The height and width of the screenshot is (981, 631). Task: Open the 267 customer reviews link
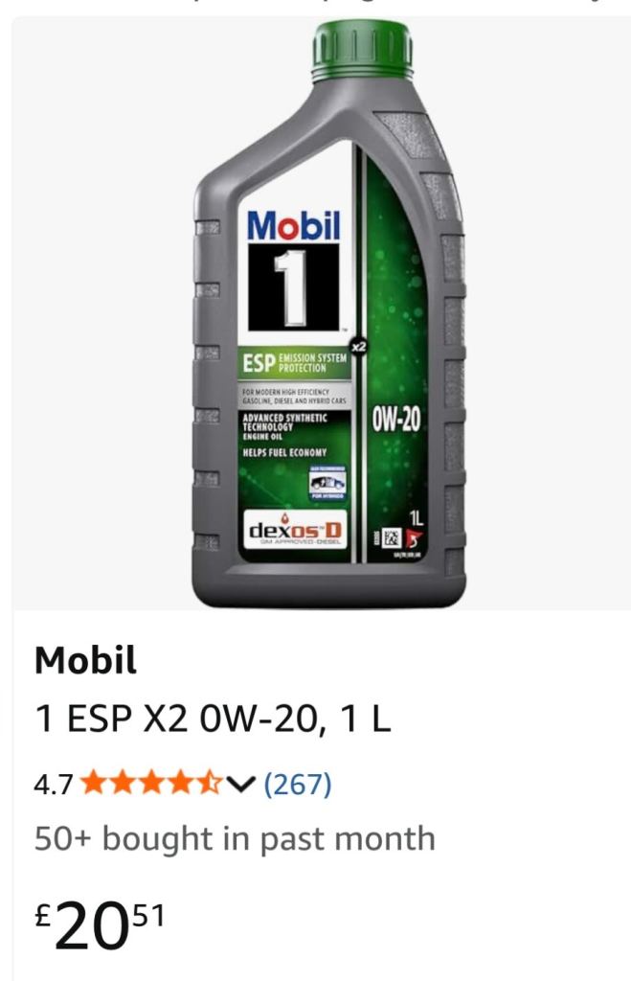(298, 784)
